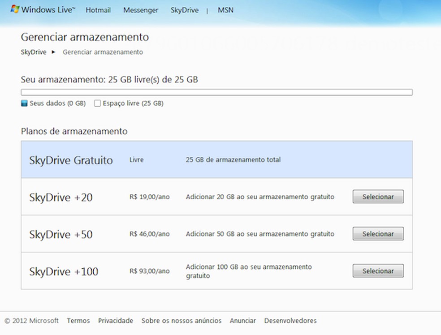Toggle the Espaço livre (25 GB) checkbox
Screen dimensions: 441x335
[x=97, y=103]
